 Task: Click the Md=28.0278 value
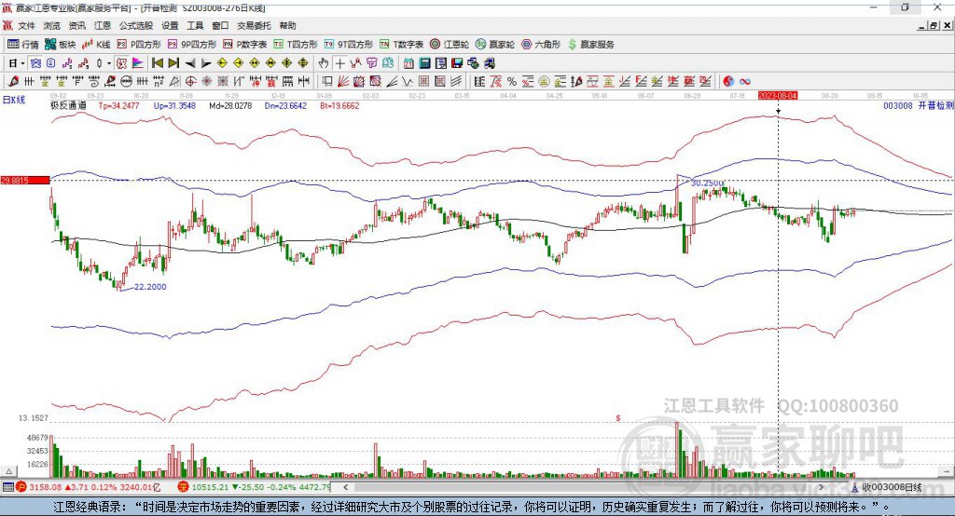(230, 105)
